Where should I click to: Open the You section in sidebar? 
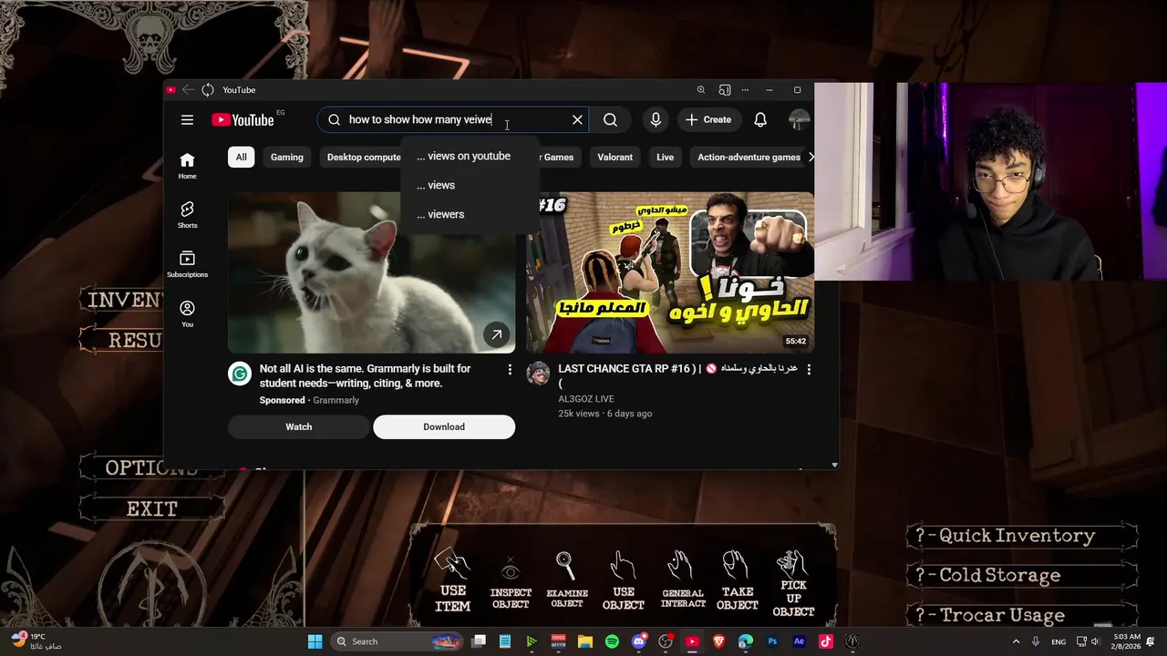click(x=187, y=313)
